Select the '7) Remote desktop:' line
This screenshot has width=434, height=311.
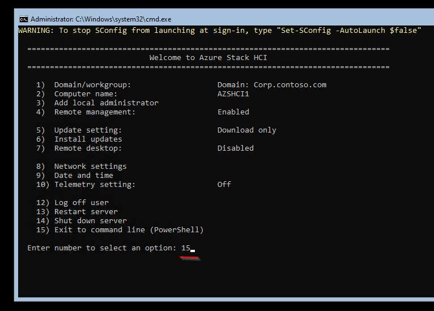(79, 148)
